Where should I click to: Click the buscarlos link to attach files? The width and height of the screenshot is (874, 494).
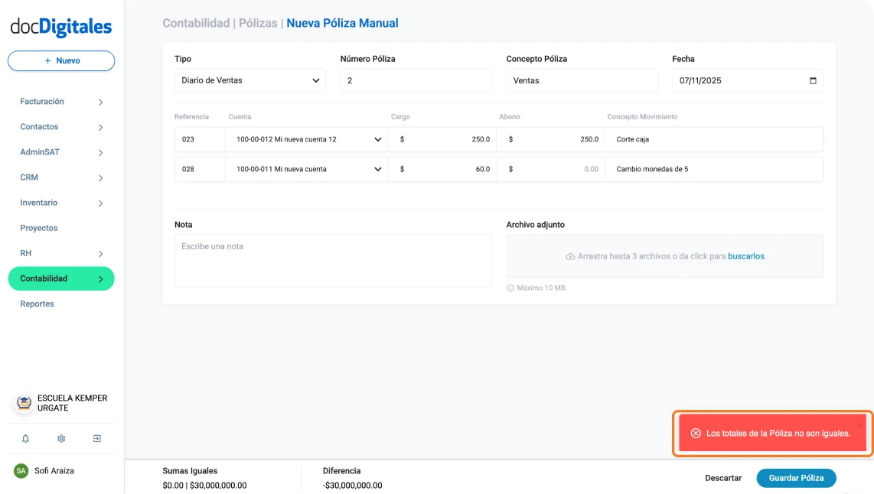[x=745, y=255]
